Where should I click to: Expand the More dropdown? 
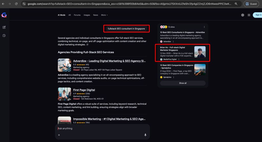click(x=104, y=15)
